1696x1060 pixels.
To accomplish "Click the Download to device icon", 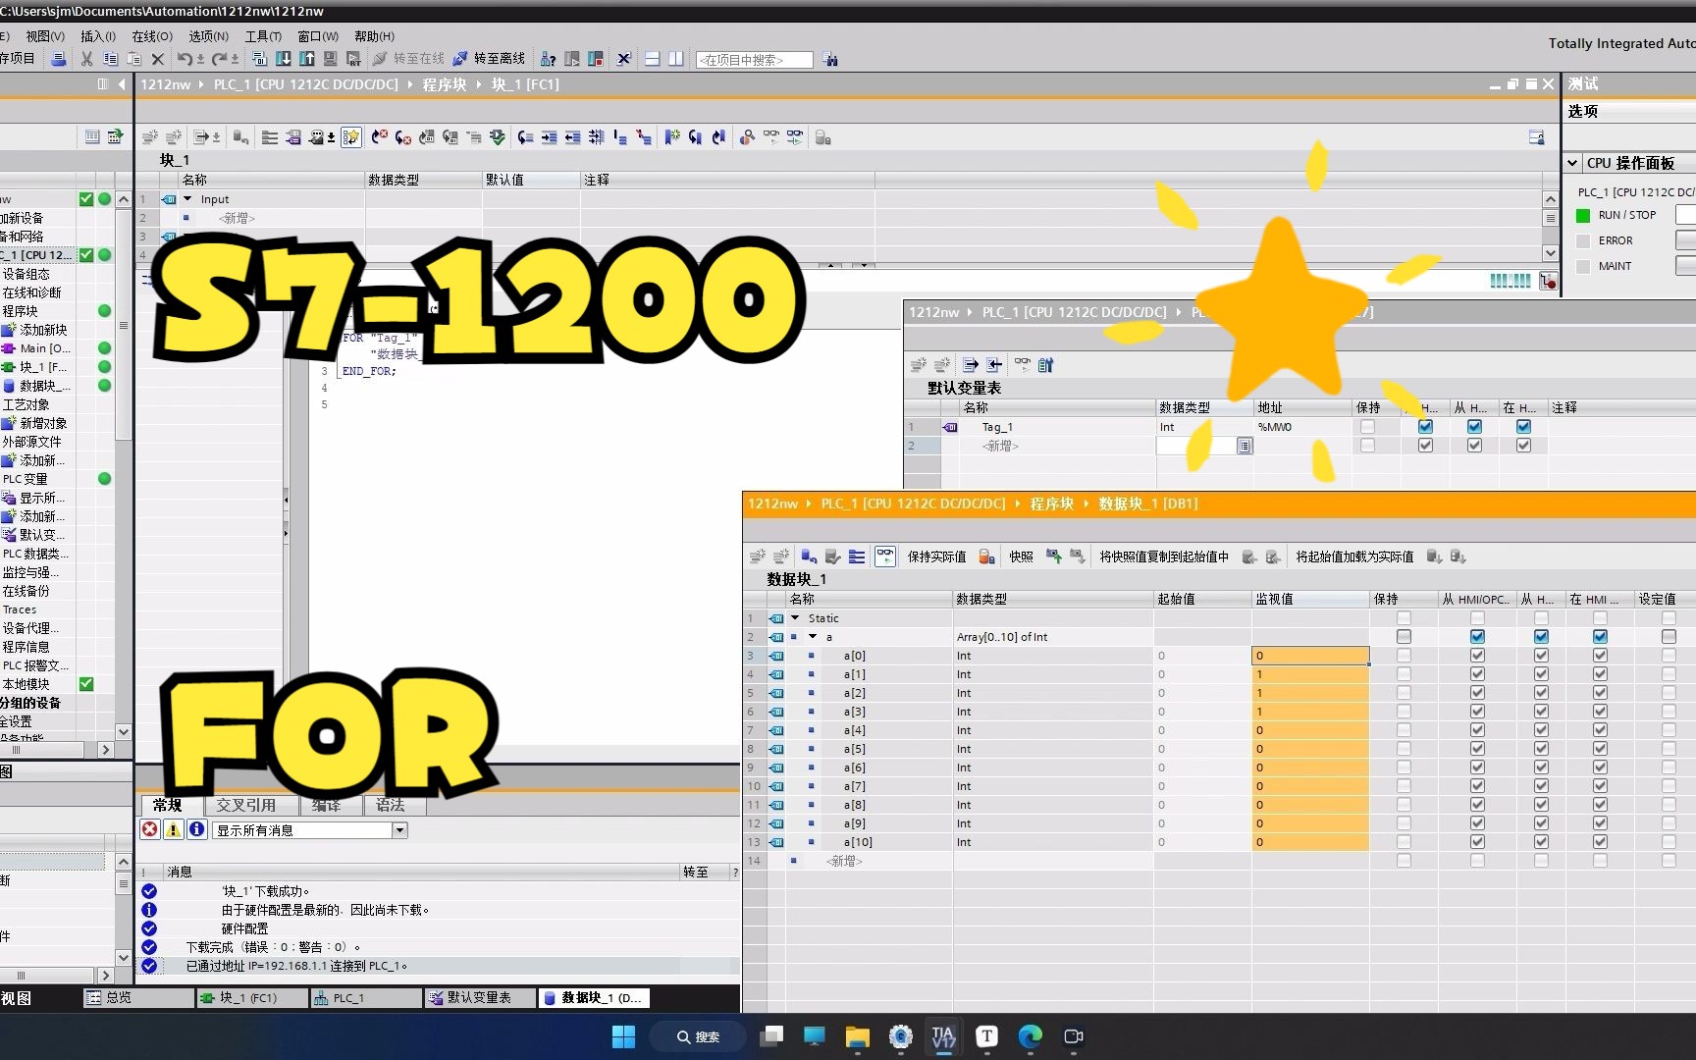I will [284, 59].
